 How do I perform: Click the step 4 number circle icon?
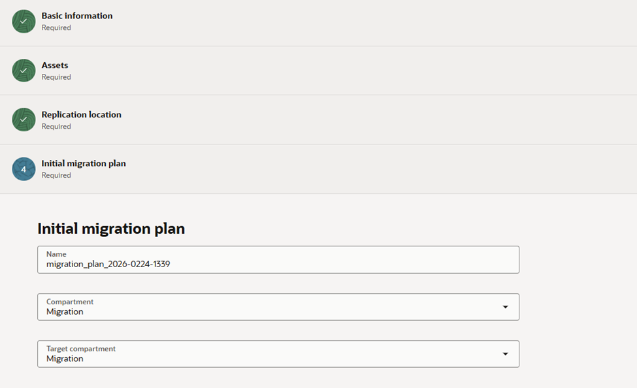pos(24,169)
